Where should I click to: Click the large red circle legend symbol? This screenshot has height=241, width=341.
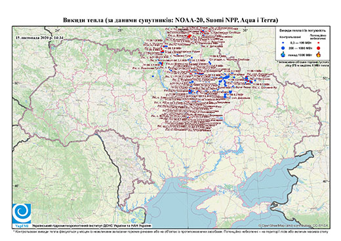318,48
